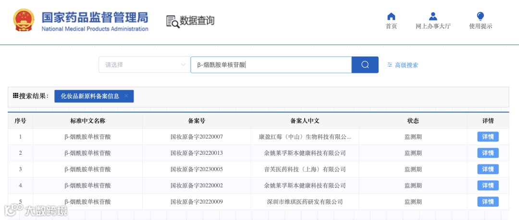Viewport: 519px width, 220px height.
Task: Click the 首页 text link
Action: (391, 26)
